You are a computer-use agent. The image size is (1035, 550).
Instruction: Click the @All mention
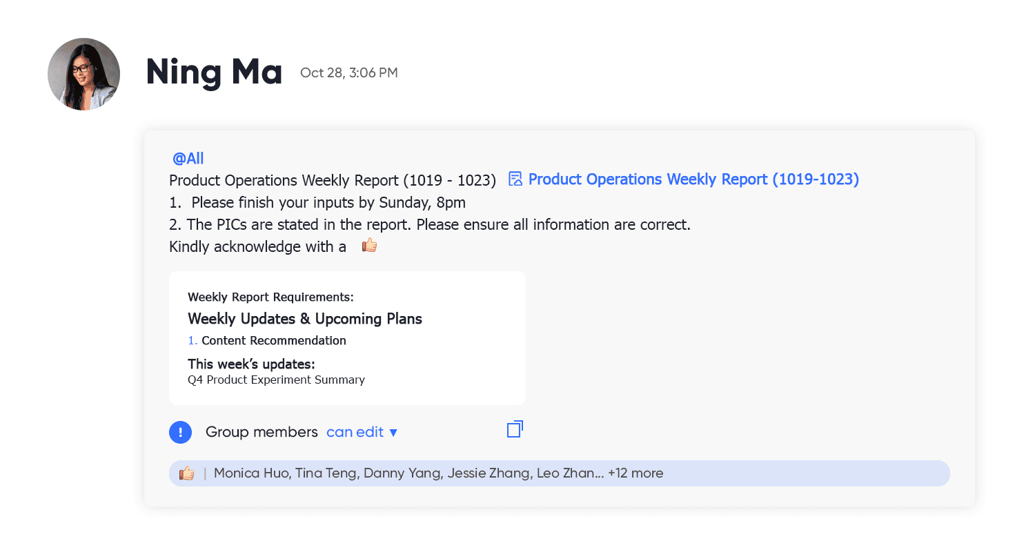188,159
